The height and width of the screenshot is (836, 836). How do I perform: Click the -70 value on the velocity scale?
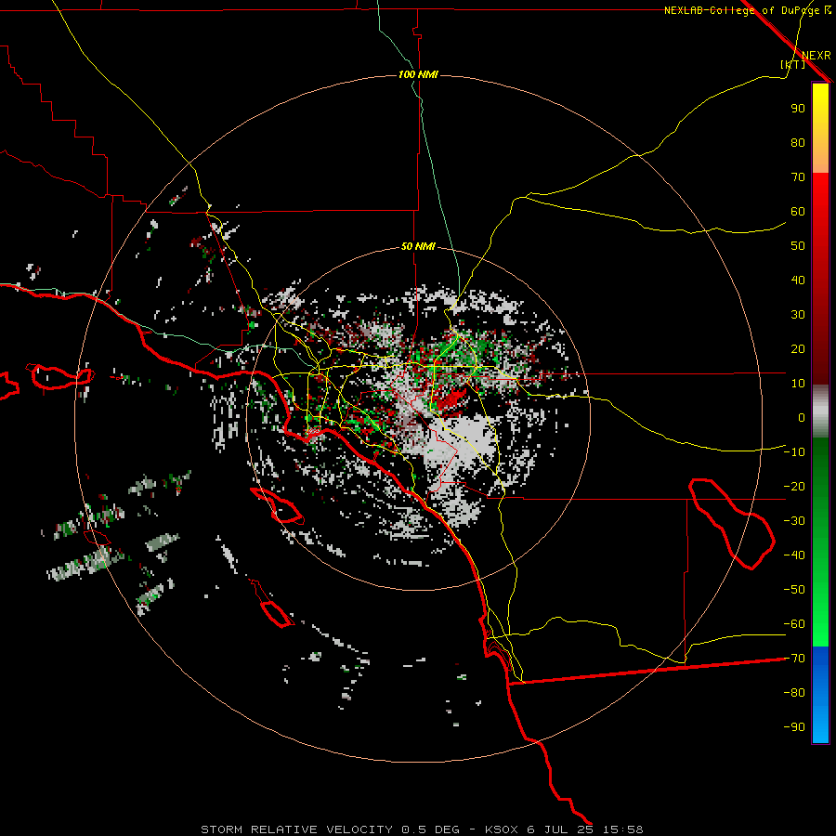coord(794,659)
